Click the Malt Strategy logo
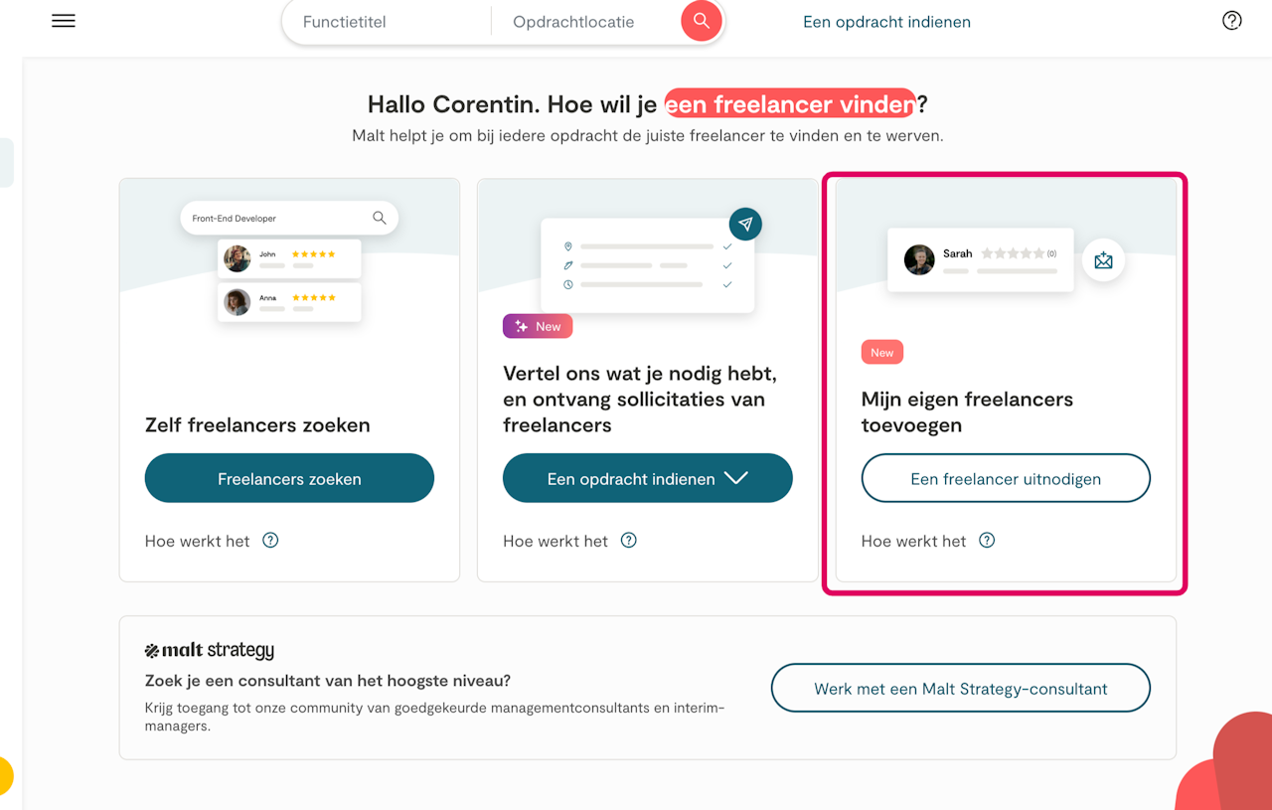This screenshot has width=1272, height=810. [210, 651]
